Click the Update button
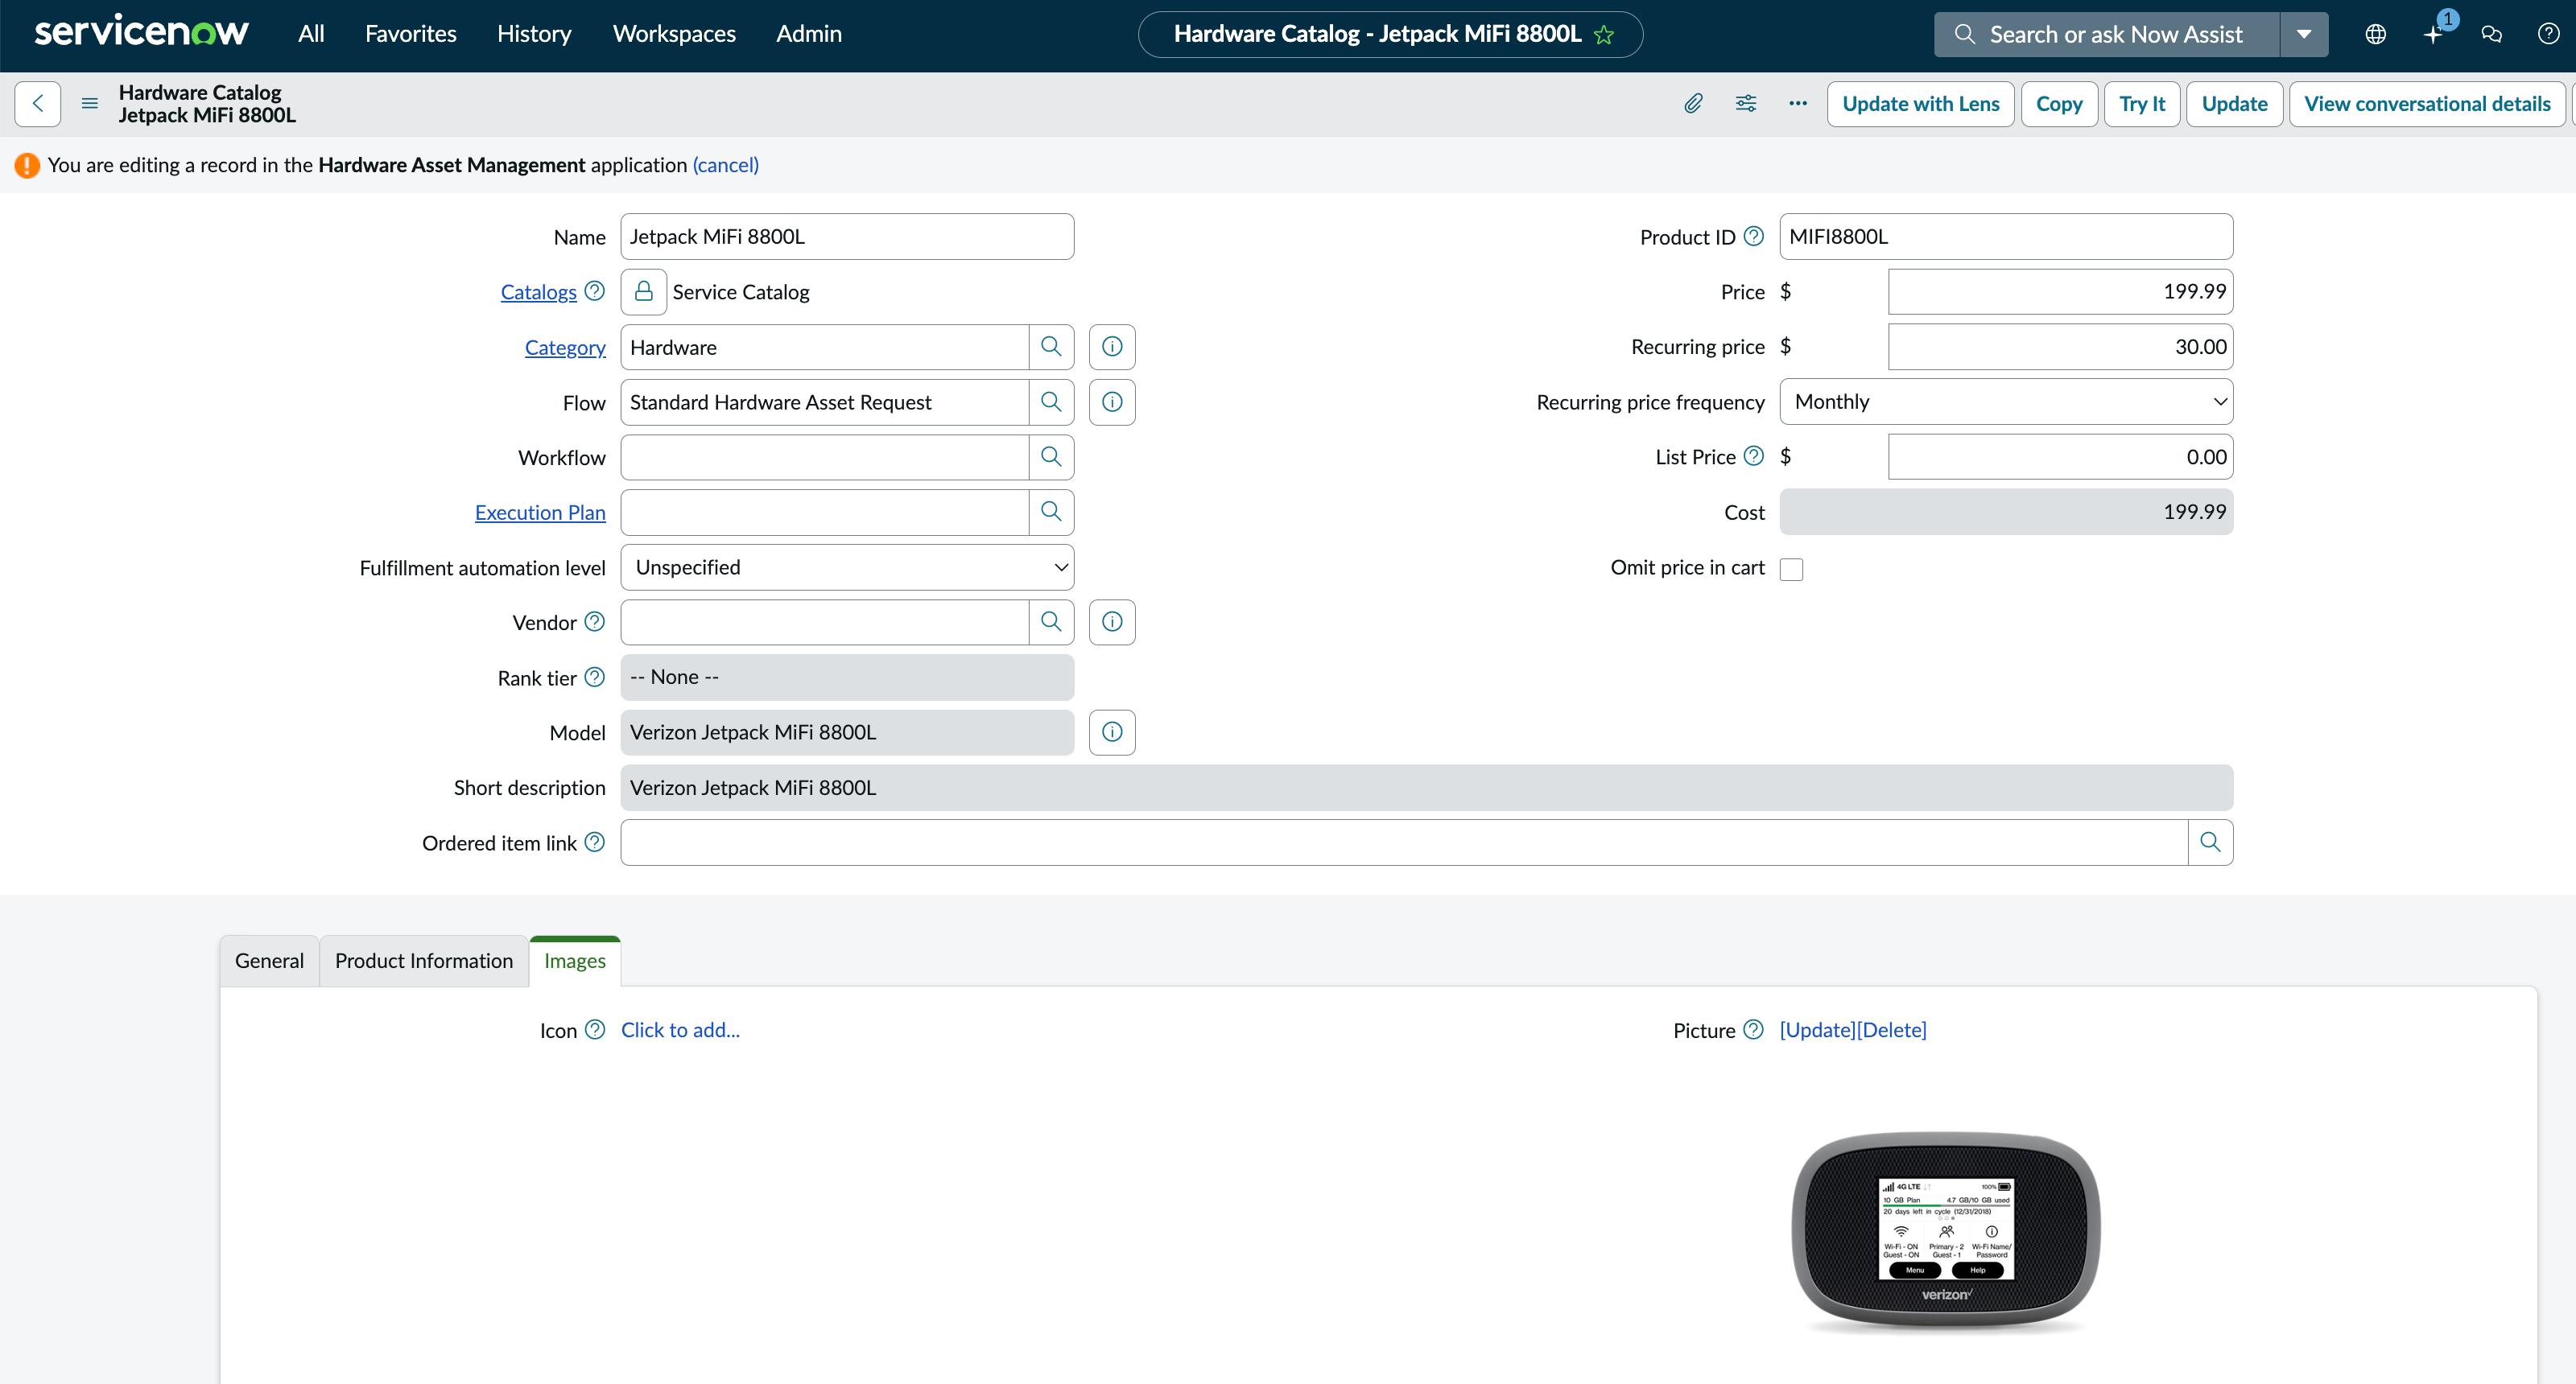Screen dimensions: 2576x1384 pos(2234,104)
